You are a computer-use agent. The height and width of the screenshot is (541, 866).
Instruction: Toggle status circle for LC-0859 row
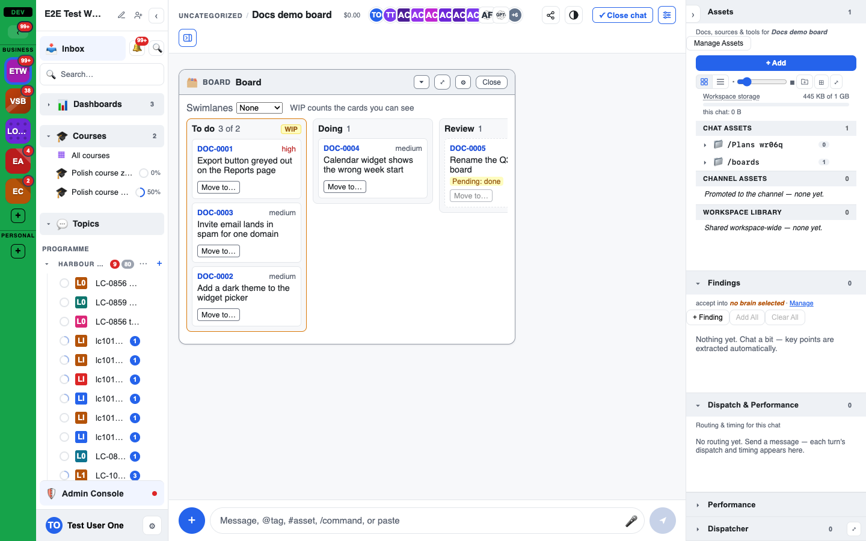(x=64, y=302)
